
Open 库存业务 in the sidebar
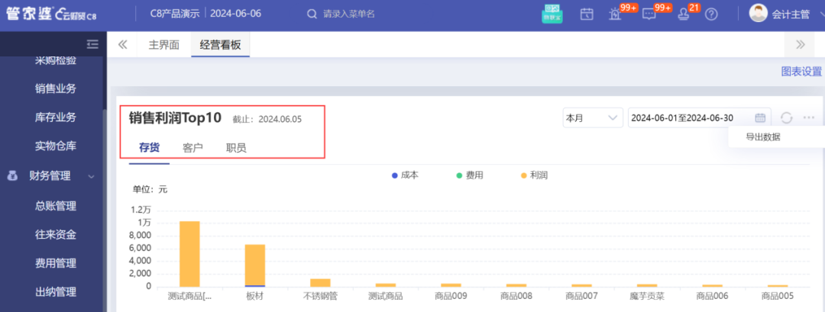pyautogui.click(x=55, y=117)
